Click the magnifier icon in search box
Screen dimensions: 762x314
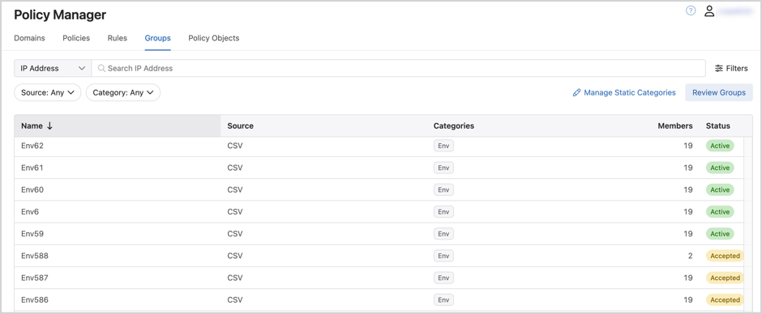pos(101,69)
